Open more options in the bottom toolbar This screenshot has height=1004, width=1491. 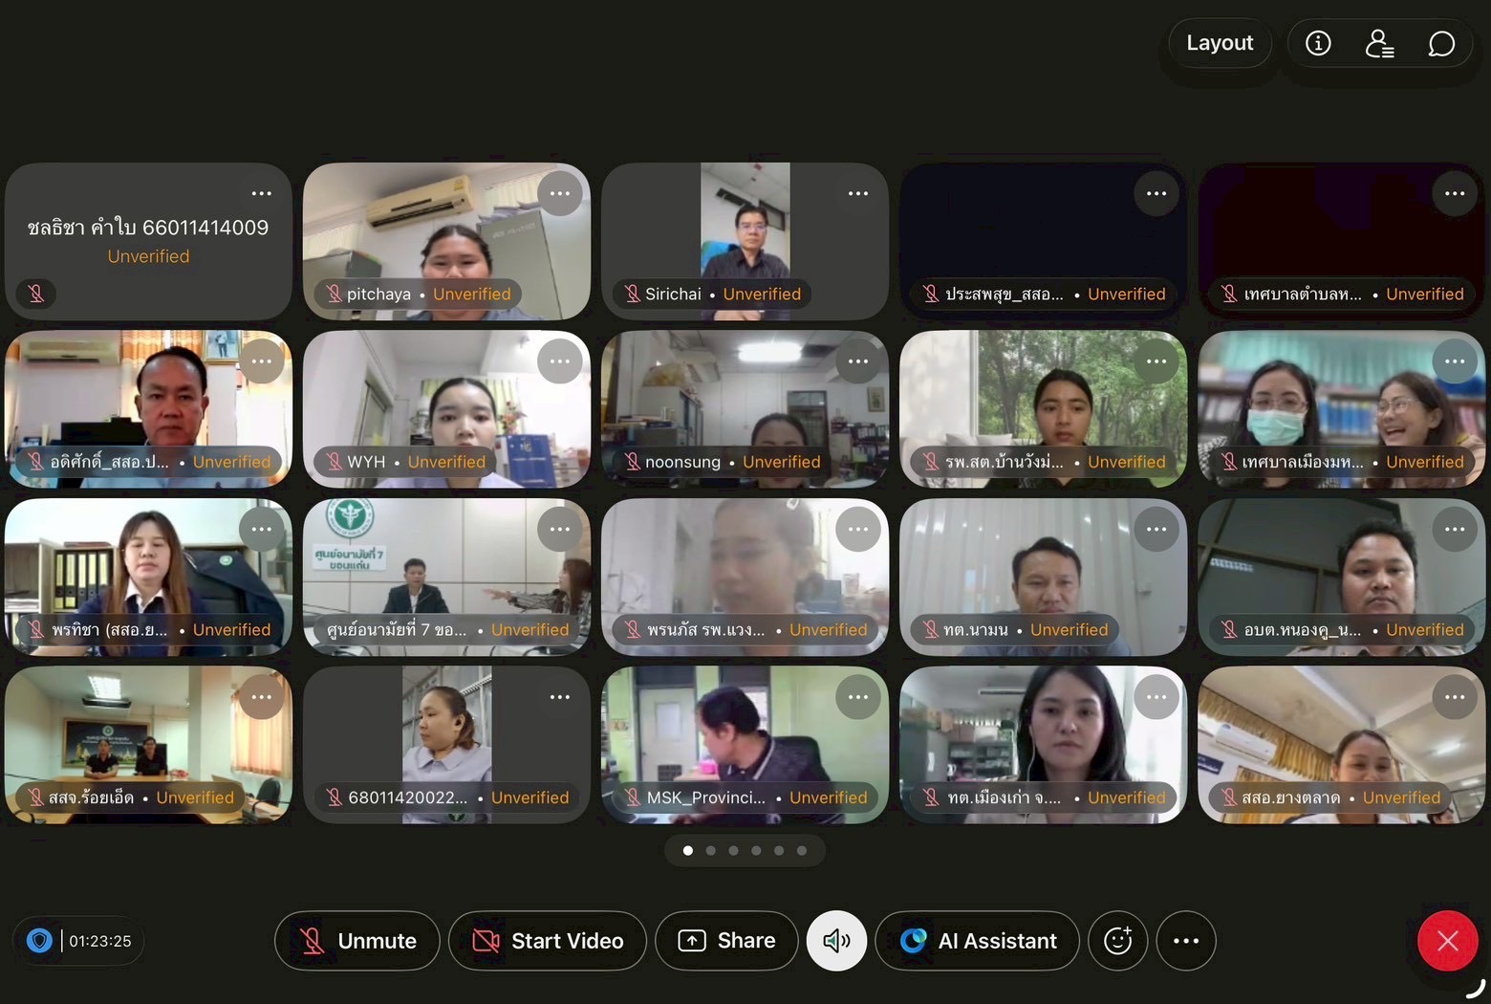click(x=1185, y=941)
